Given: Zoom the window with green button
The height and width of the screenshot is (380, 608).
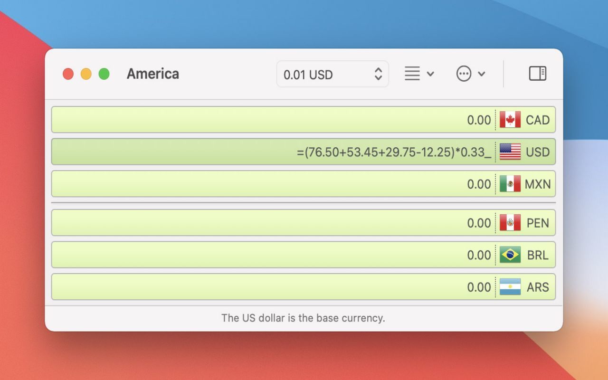Looking at the screenshot, I should click(104, 74).
